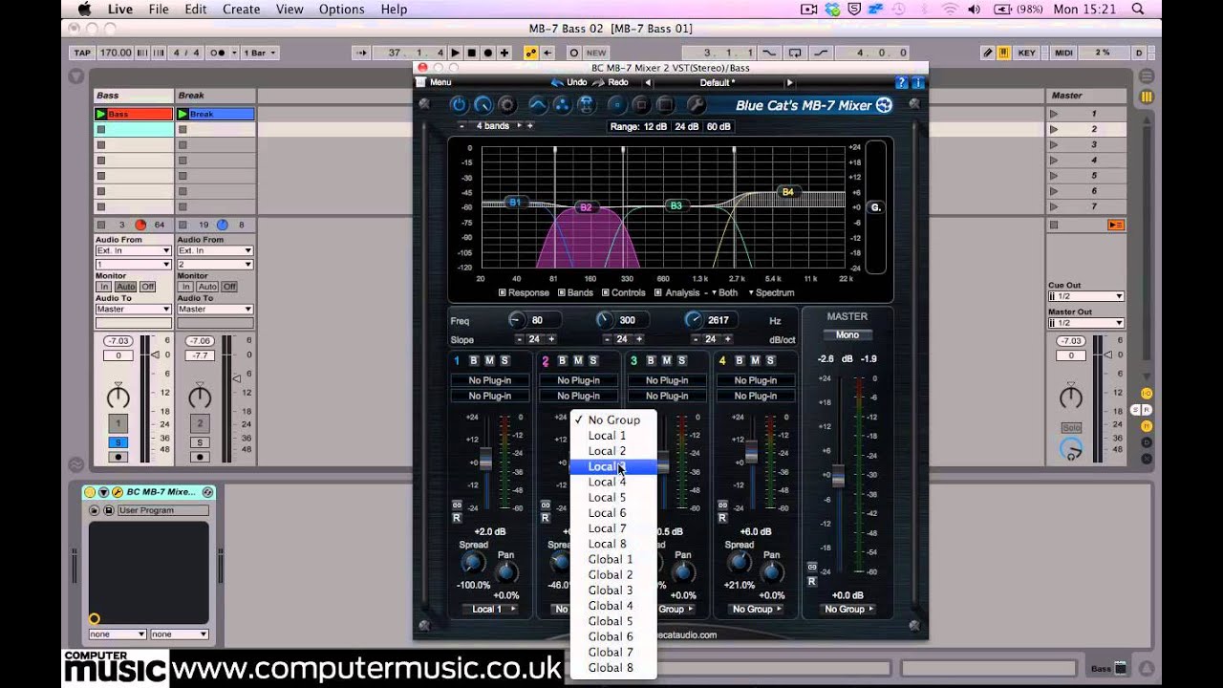Click the macOS Spotlight search icon
The width and height of the screenshot is (1223, 688).
[x=1137, y=10]
